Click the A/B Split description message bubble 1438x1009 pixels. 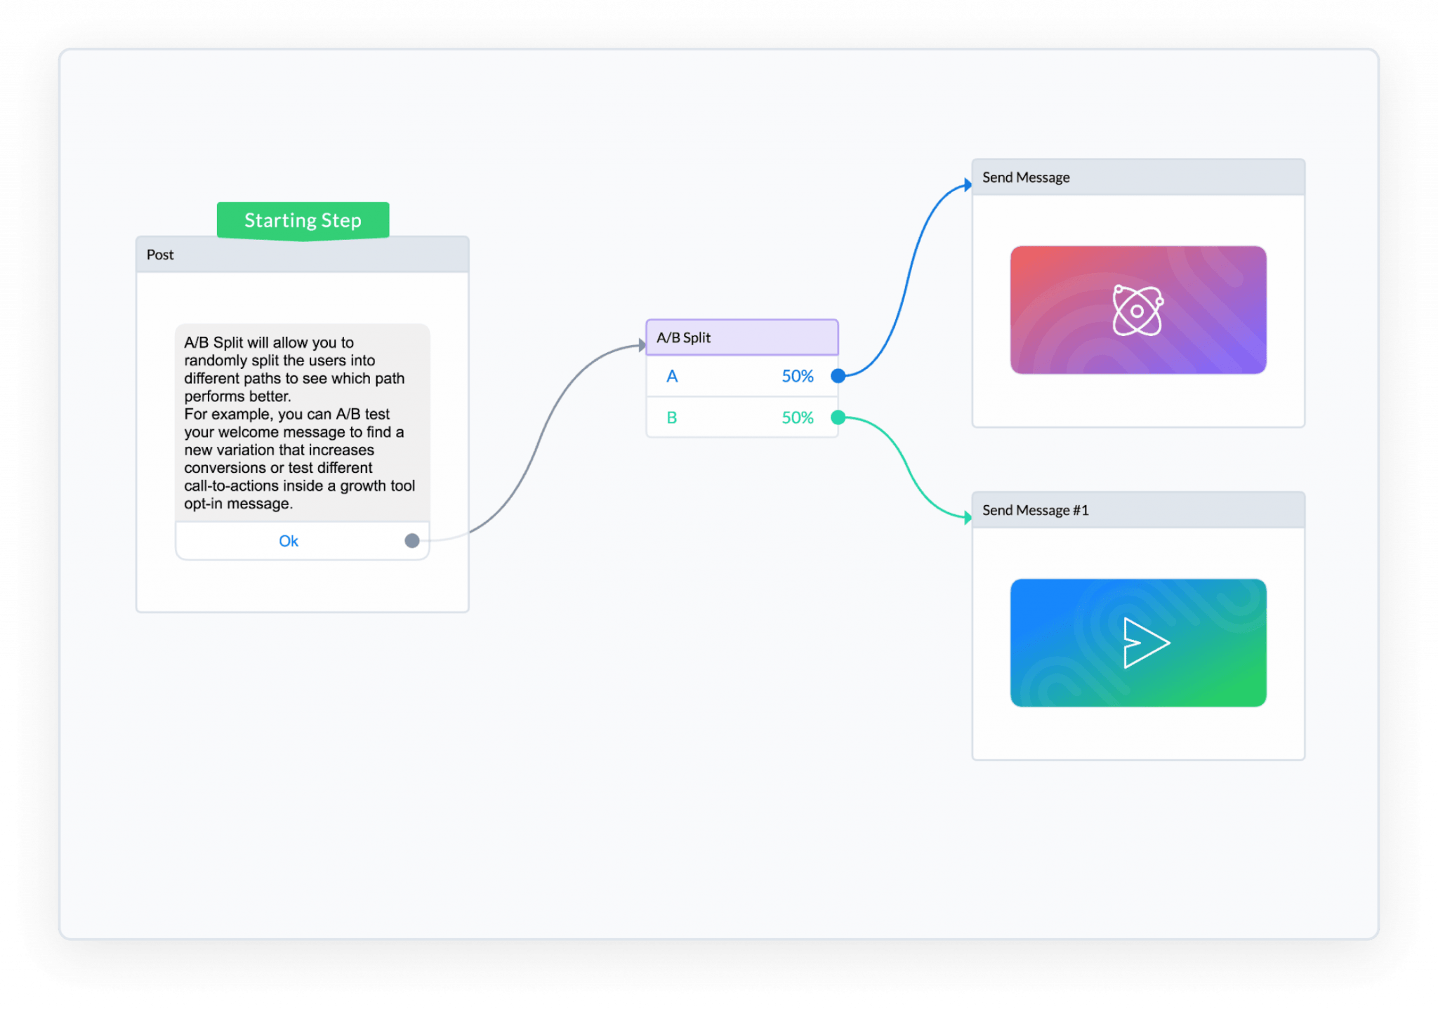(302, 422)
